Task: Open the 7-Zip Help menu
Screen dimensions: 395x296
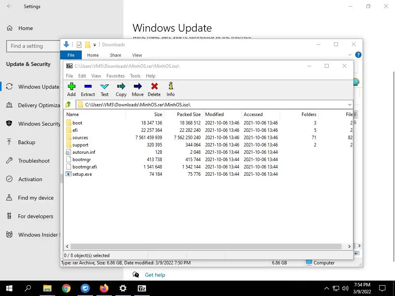Action: coord(150,76)
